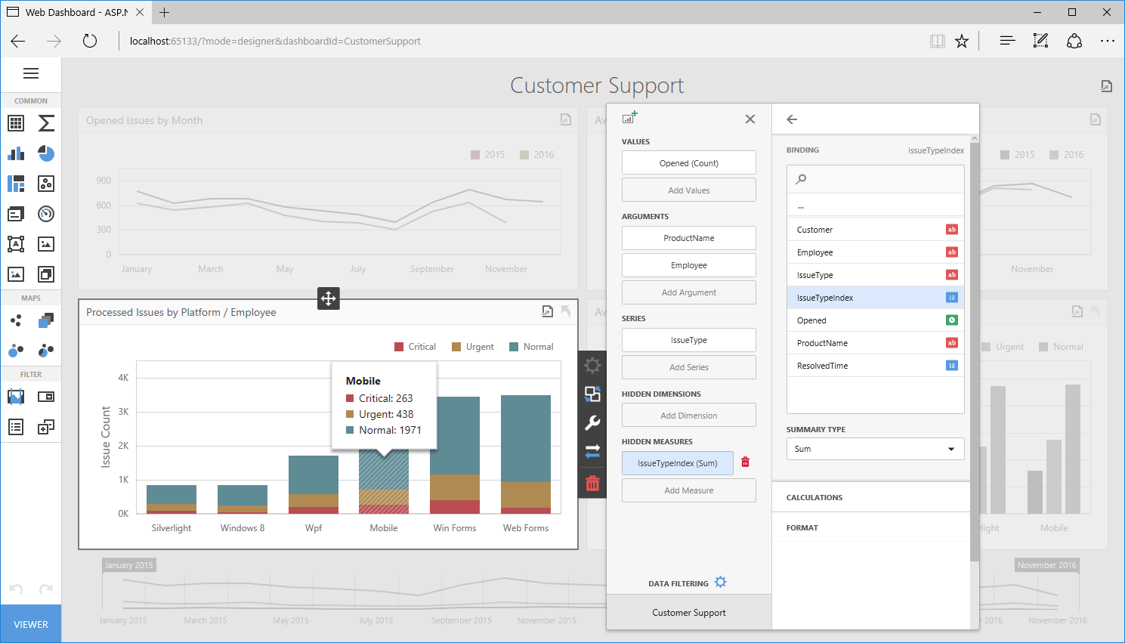Open Data Filtering gear settings
The image size is (1125, 643).
pyautogui.click(x=721, y=582)
